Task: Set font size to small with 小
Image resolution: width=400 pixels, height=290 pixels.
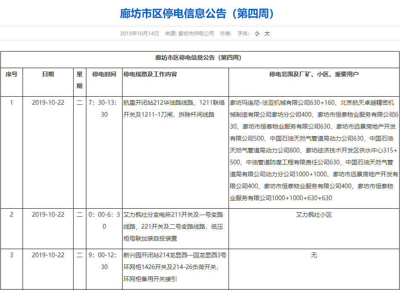Action: tap(257, 34)
